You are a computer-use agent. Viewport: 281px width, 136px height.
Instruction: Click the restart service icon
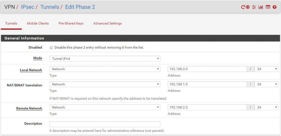(x=243, y=7)
